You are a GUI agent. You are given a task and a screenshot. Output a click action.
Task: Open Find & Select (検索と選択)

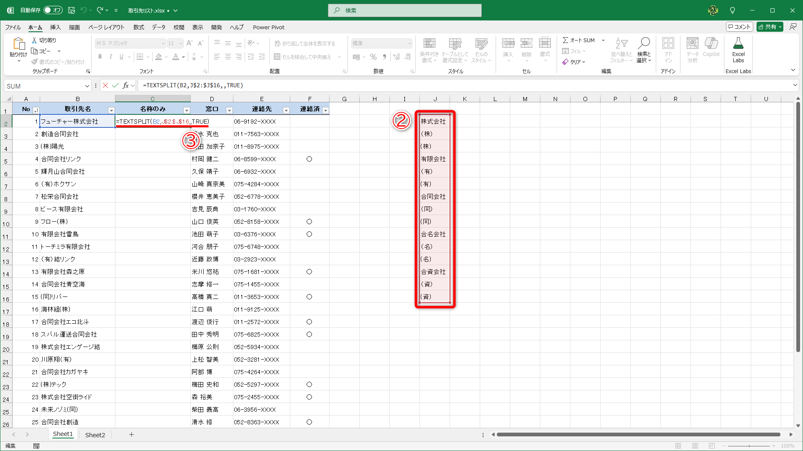644,50
